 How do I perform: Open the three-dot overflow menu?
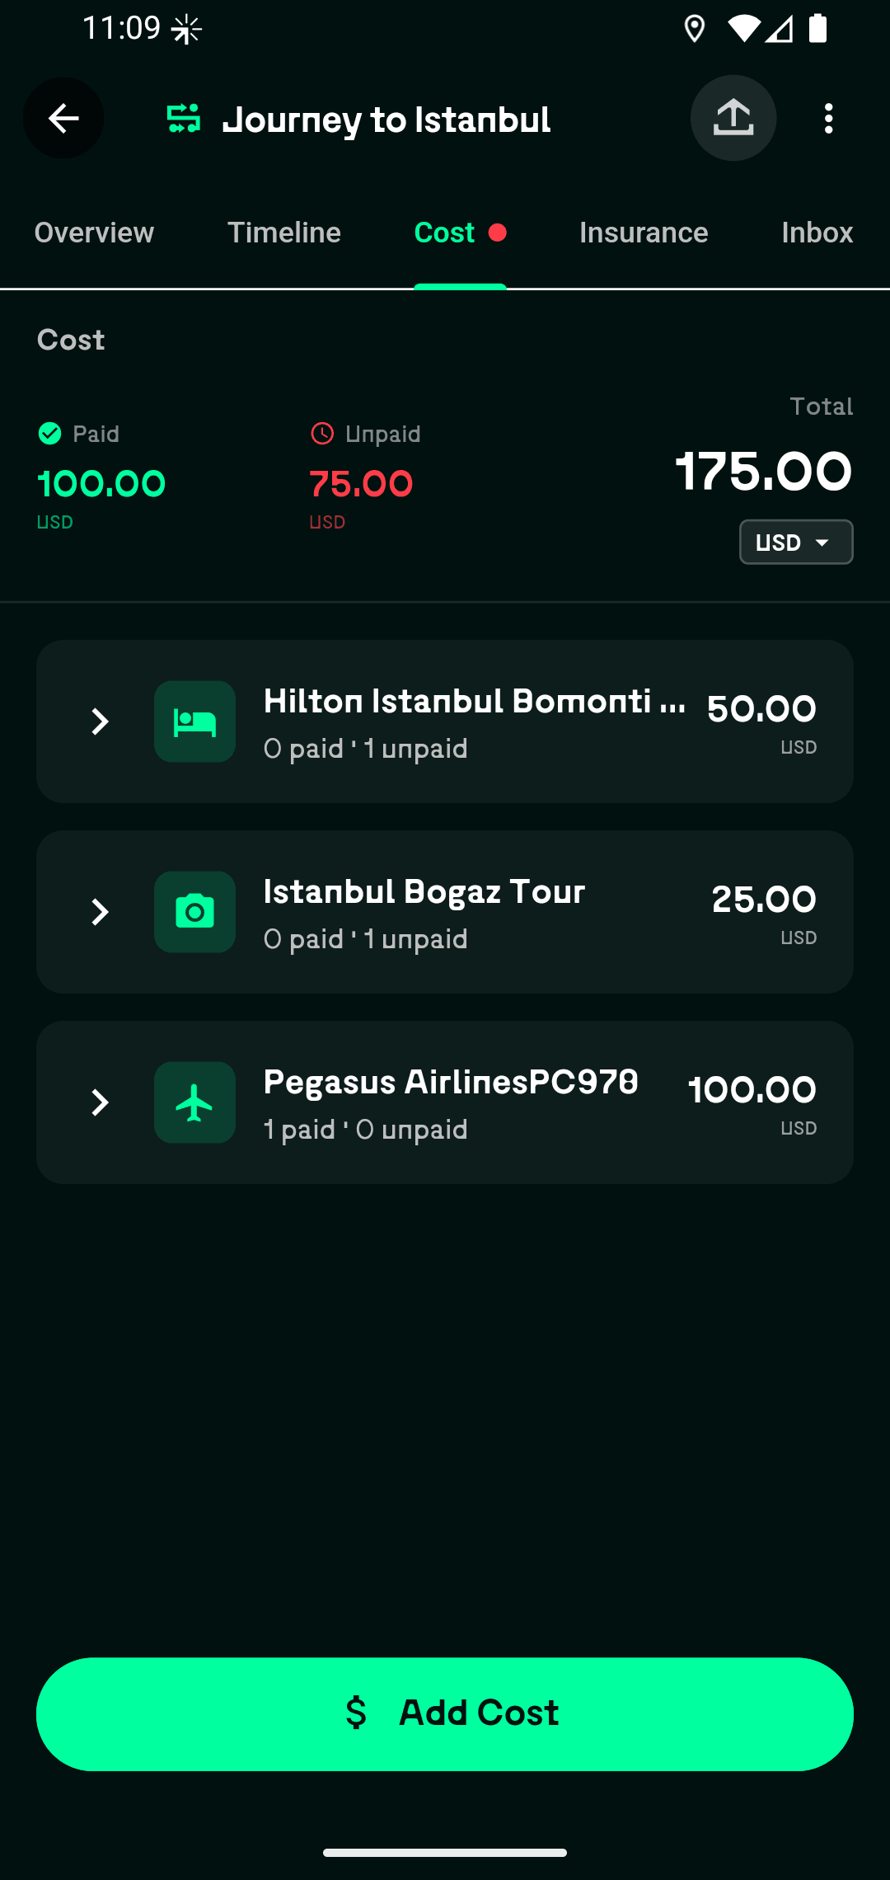[828, 119]
